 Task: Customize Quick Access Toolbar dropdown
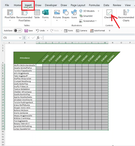point(109,31)
